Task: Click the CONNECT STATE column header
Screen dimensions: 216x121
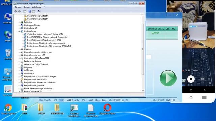Action: point(156,29)
